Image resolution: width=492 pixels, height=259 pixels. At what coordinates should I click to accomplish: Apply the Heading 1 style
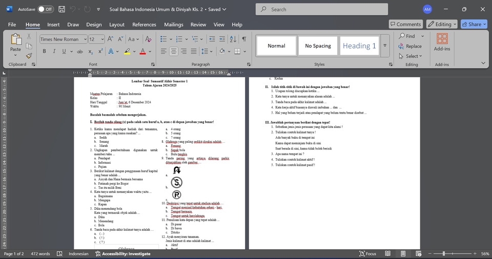pyautogui.click(x=359, y=46)
